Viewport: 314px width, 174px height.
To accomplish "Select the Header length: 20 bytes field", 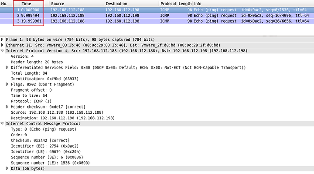I will (37, 62).
